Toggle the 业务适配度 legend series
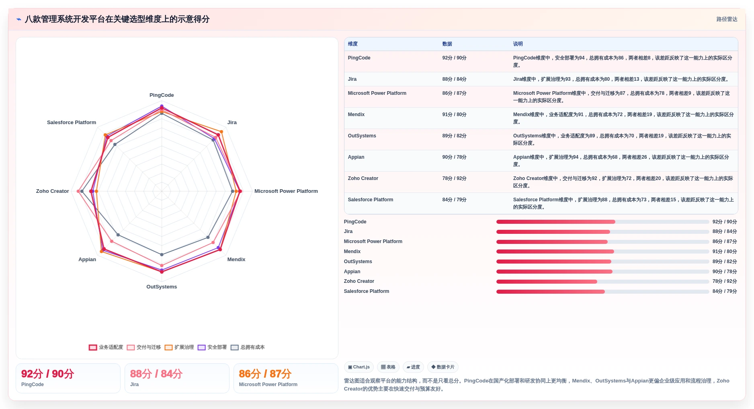 106,347
